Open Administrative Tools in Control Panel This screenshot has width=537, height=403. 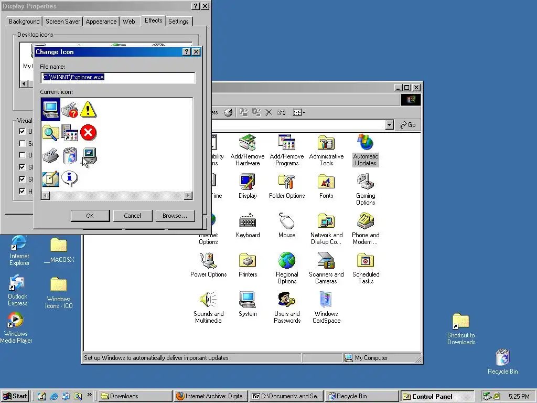(x=326, y=150)
